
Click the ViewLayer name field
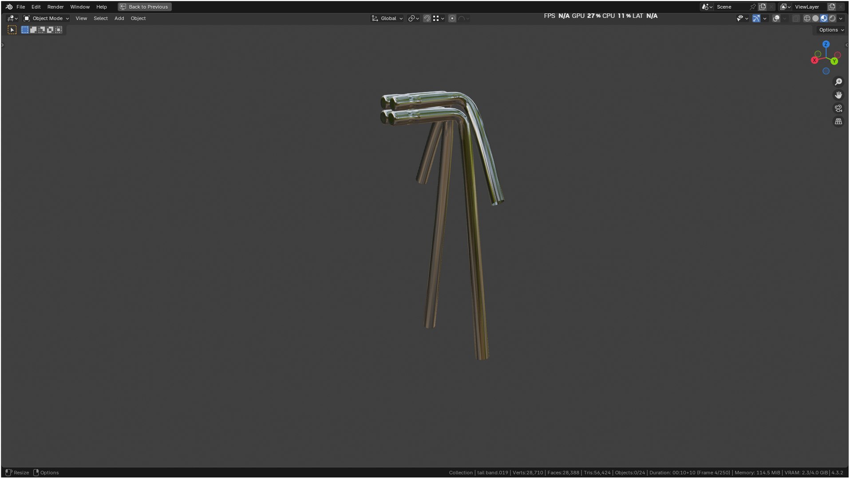pyautogui.click(x=810, y=7)
